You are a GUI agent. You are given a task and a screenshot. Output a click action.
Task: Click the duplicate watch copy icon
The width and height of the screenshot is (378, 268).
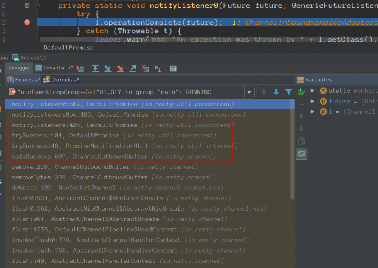(301, 141)
